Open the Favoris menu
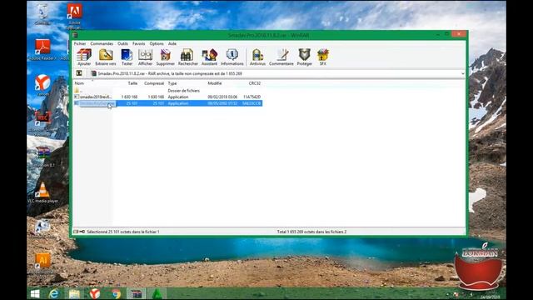This screenshot has width=533, height=300. coord(139,43)
